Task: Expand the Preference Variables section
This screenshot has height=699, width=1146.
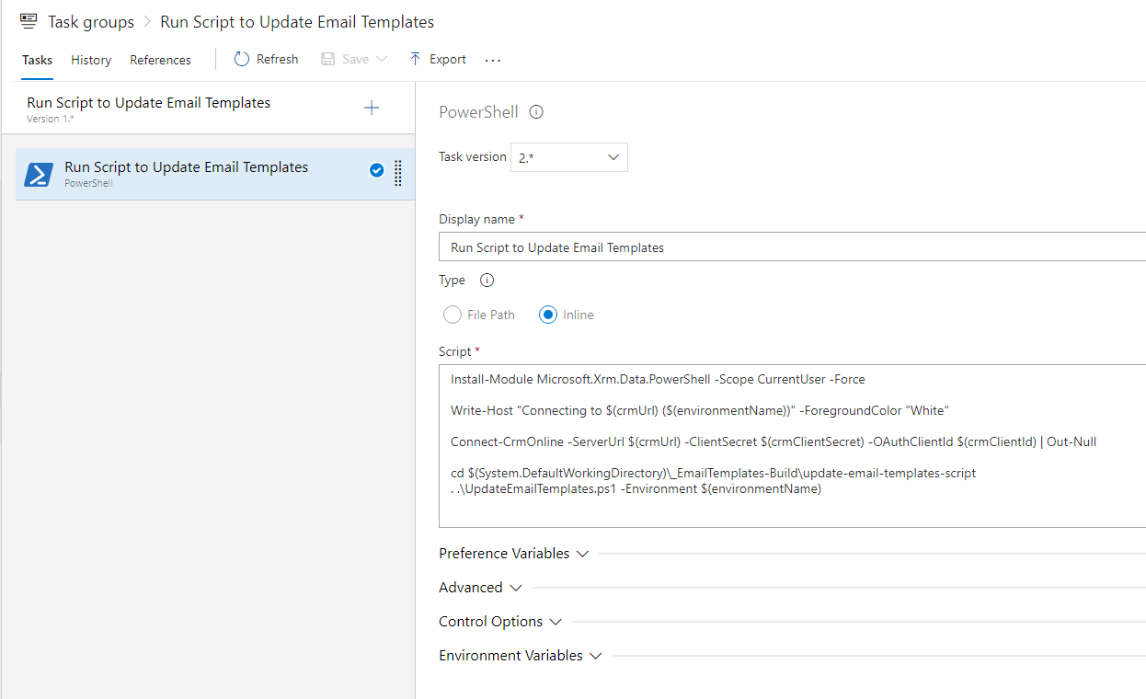Action: (515, 554)
